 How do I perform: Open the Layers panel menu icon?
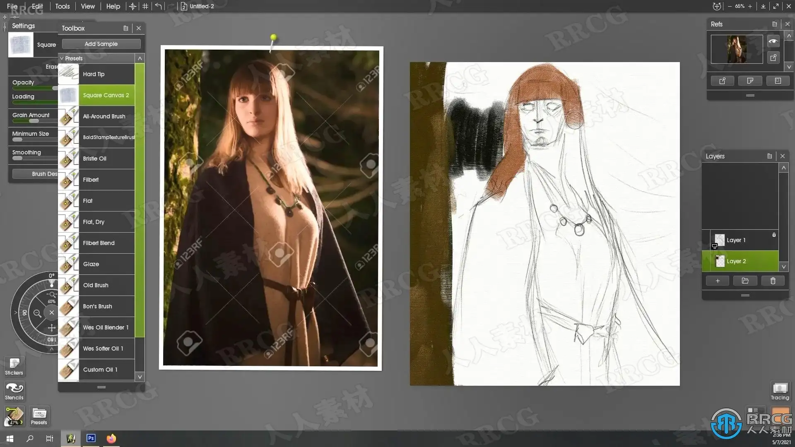pyautogui.click(x=769, y=156)
